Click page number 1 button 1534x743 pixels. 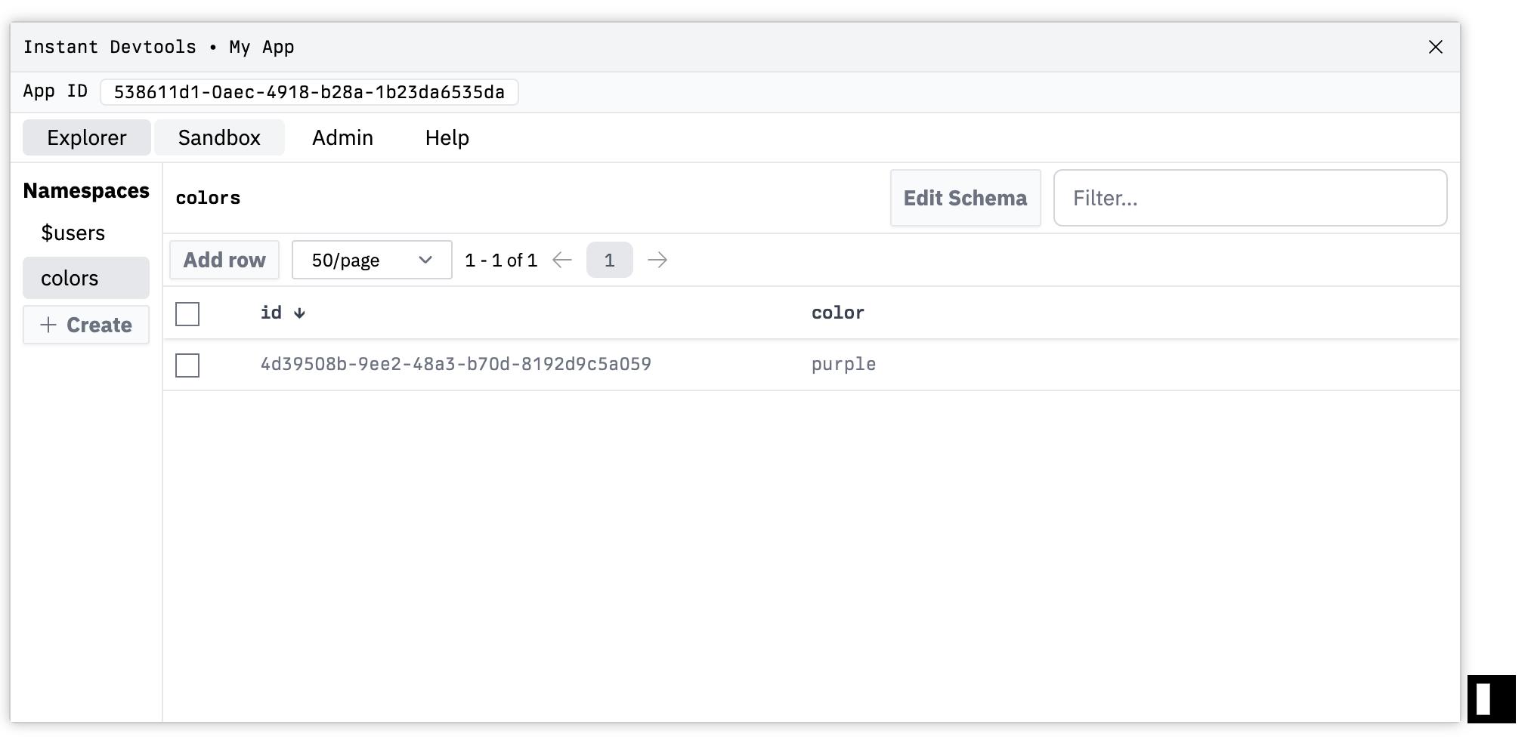(x=609, y=261)
